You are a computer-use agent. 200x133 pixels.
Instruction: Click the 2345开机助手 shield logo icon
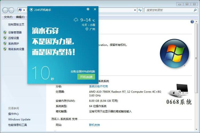click(31, 10)
